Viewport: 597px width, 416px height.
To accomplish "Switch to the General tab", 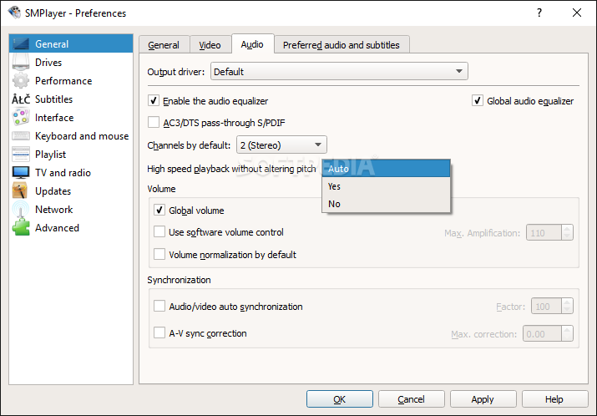I will (x=164, y=45).
